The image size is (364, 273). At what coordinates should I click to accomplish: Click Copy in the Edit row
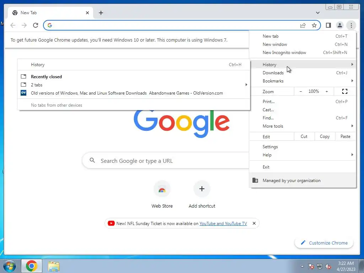pos(325,136)
